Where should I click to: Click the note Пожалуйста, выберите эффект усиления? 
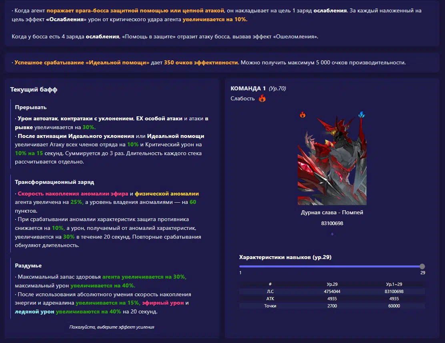112,327
